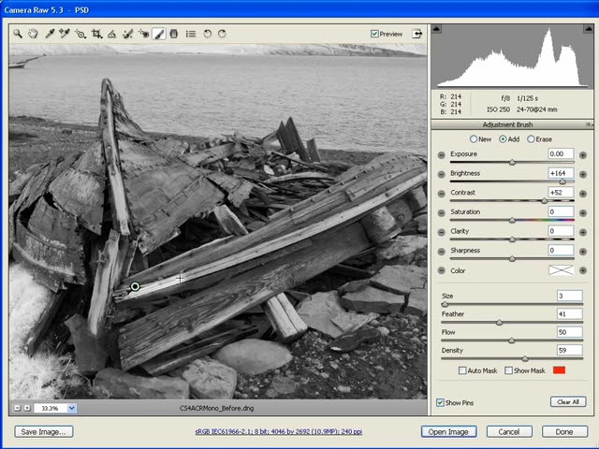599x449 pixels.
Task: Decrease Saturation with minus button
Action: coord(441,213)
